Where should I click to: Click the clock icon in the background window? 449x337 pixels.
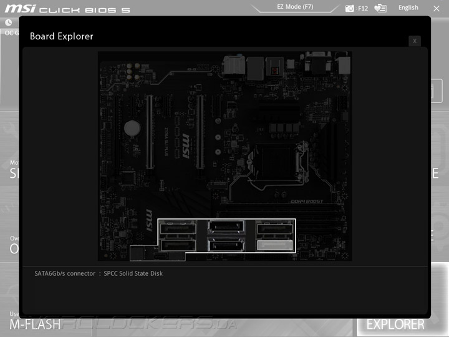[x=9, y=22]
